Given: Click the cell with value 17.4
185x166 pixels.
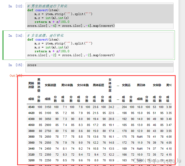Looking at the screenshot, I should pyautogui.click(x=111, y=131).
